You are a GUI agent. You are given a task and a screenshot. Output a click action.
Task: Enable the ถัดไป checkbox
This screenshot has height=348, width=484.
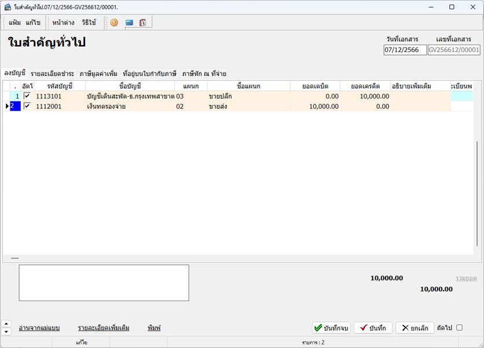coord(459,328)
